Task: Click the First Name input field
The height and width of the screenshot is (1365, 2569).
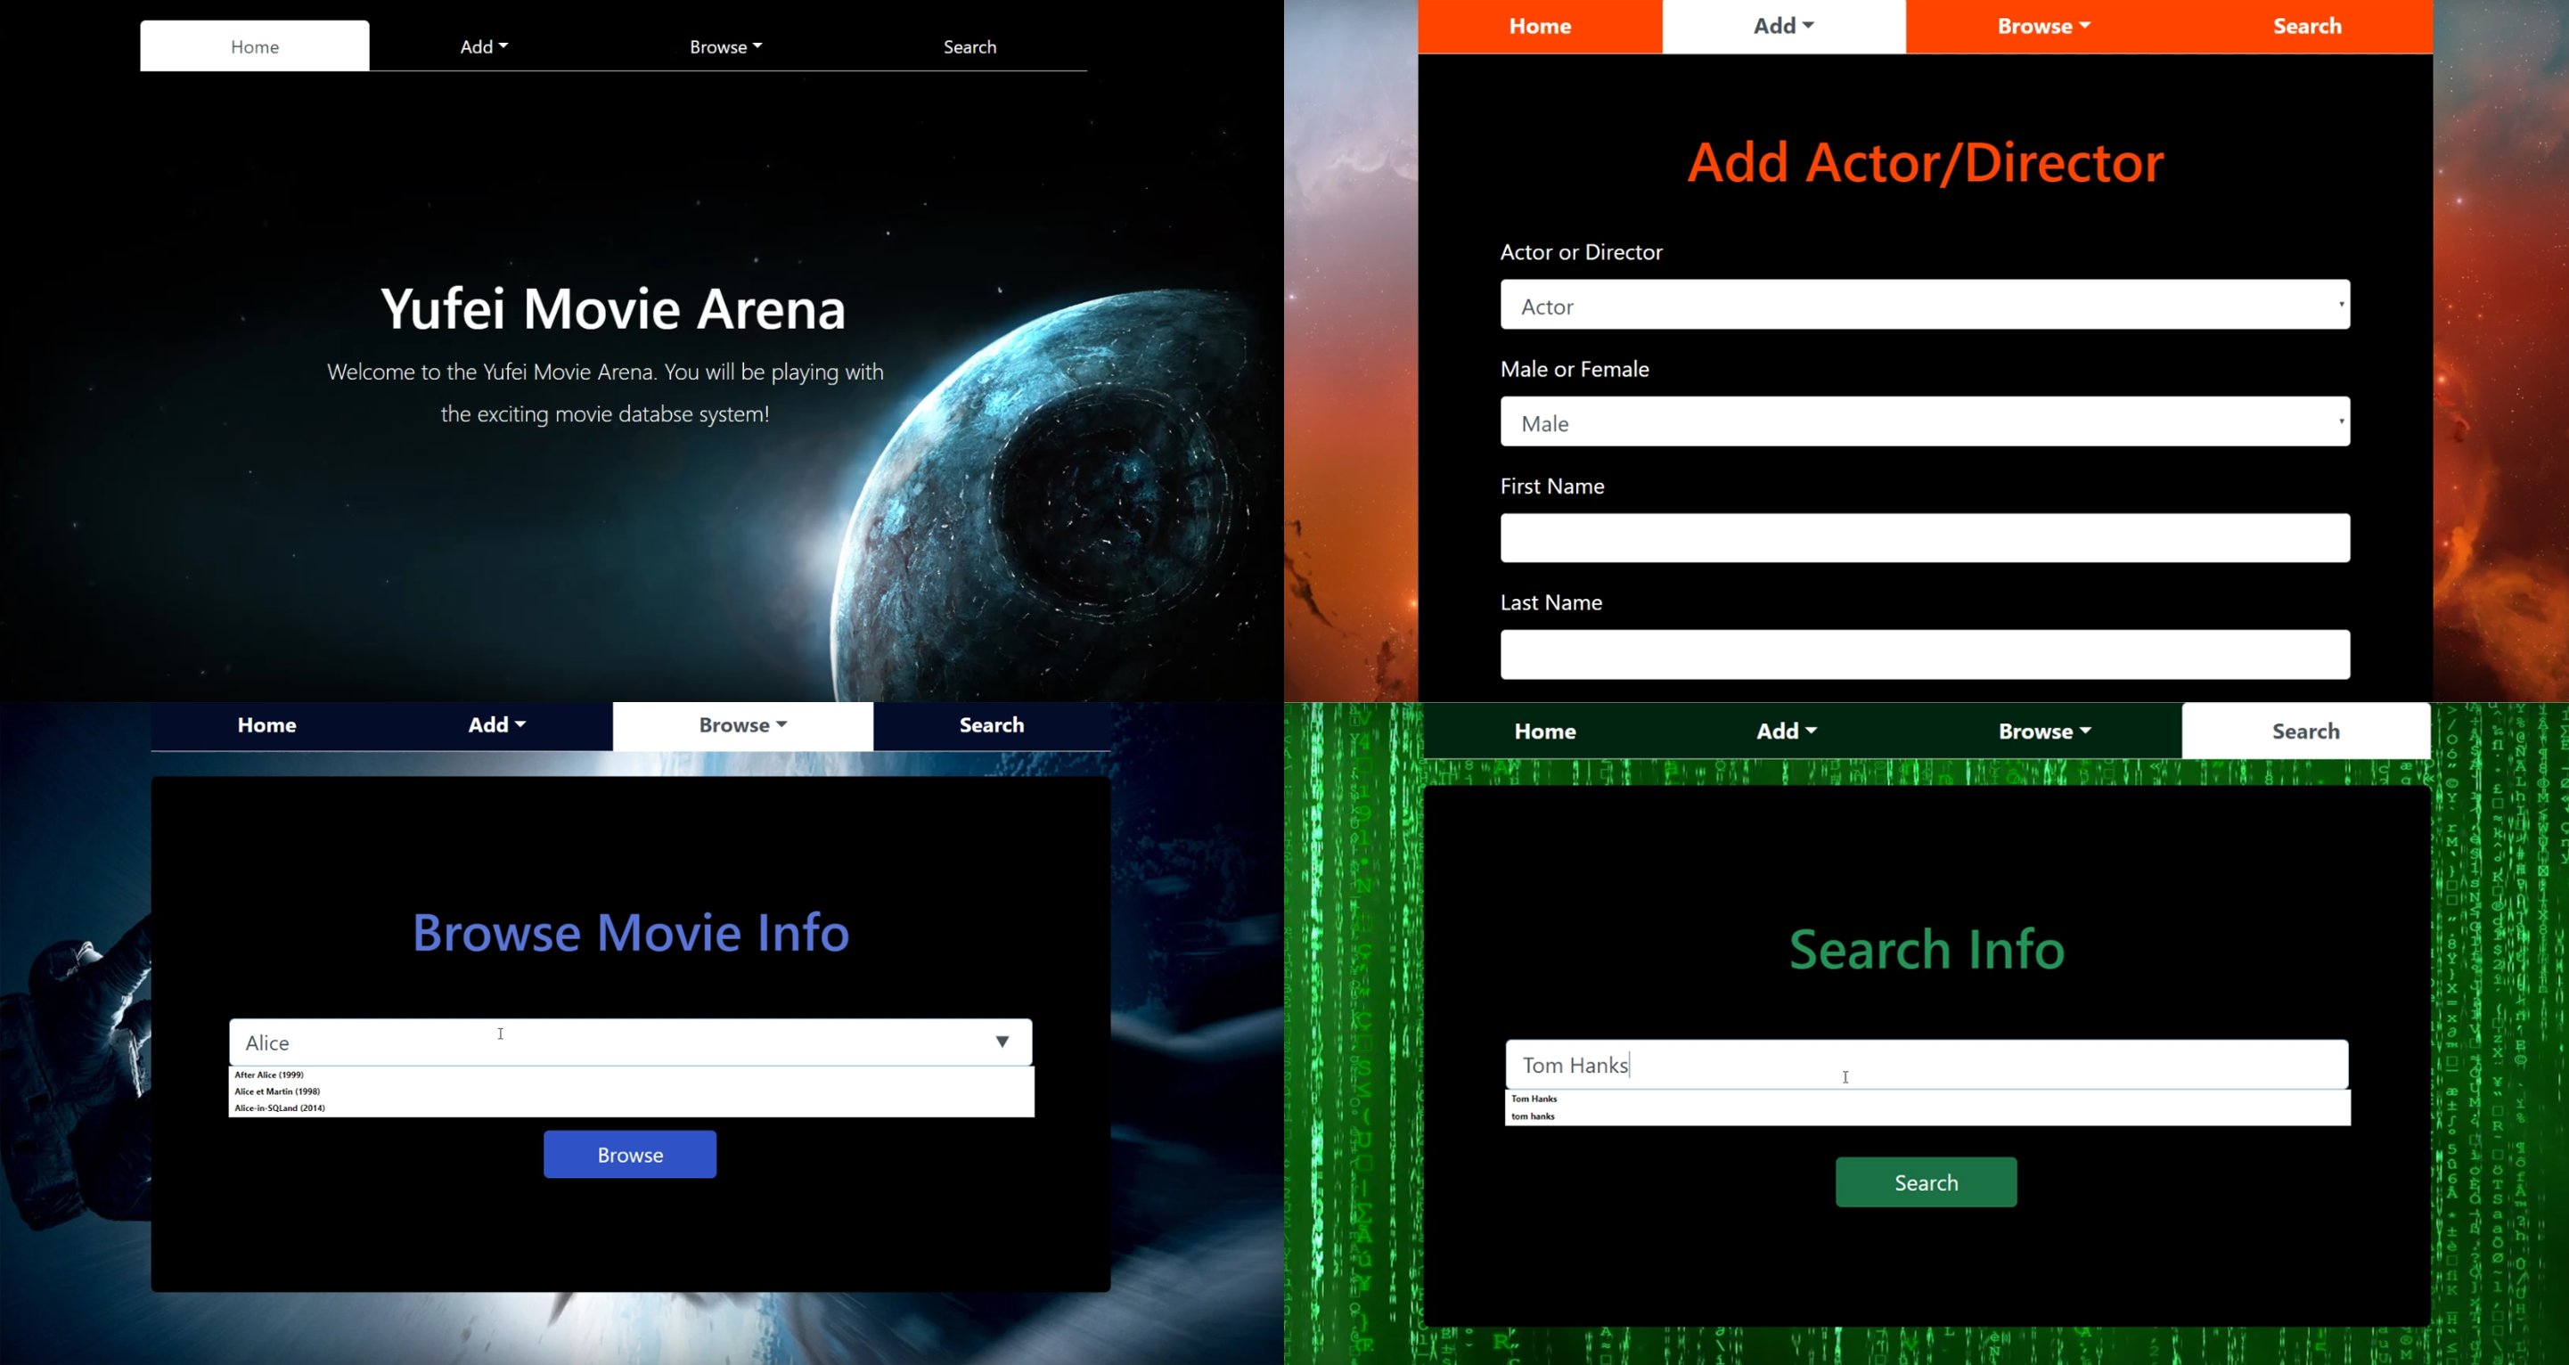Action: click(1924, 538)
